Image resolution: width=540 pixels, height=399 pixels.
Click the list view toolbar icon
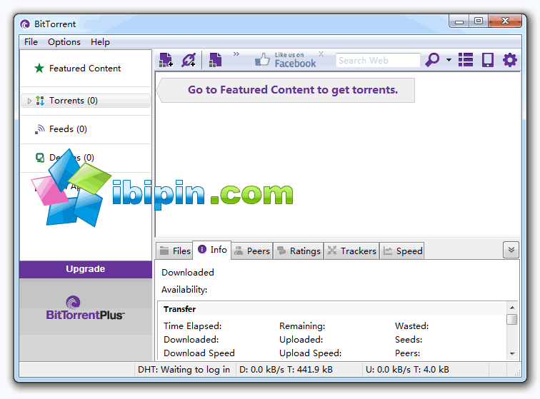[466, 60]
